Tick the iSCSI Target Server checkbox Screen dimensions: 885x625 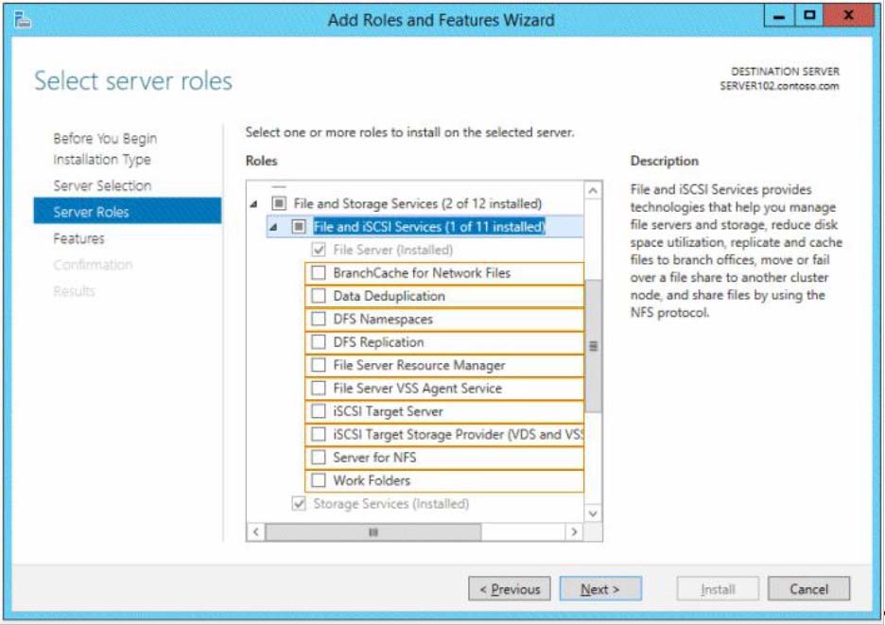319,411
